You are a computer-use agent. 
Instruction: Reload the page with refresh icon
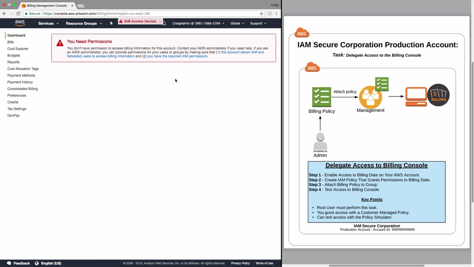[18, 14]
